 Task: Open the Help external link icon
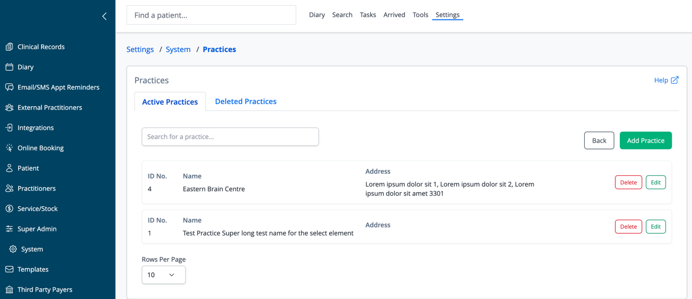click(x=675, y=80)
